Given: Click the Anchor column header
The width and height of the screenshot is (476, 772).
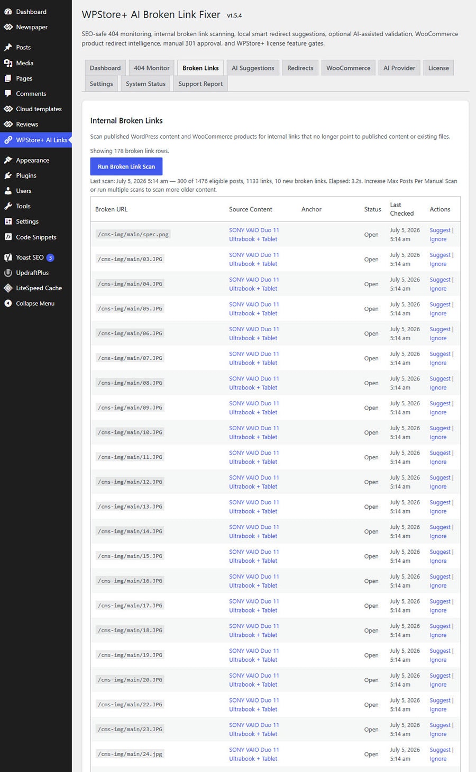Looking at the screenshot, I should point(312,209).
